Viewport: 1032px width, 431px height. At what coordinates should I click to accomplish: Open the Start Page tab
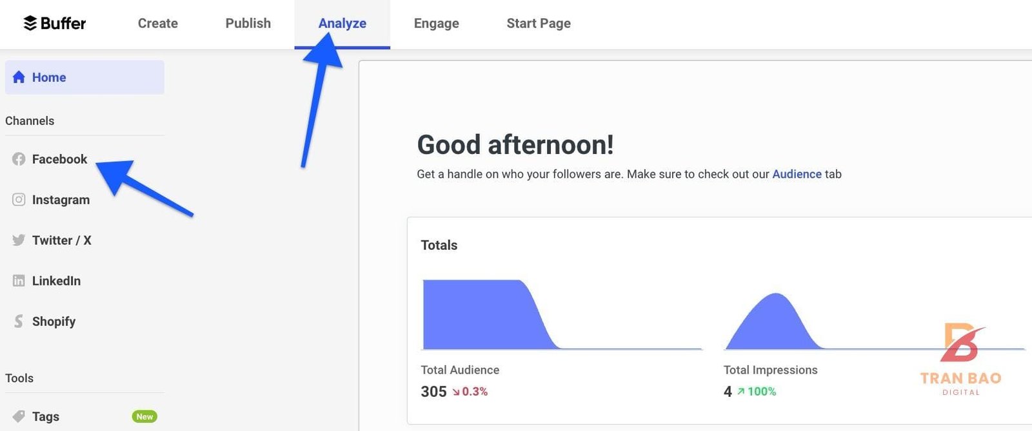tap(539, 23)
